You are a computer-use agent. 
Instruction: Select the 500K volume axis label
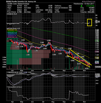click(x=4, y=67)
